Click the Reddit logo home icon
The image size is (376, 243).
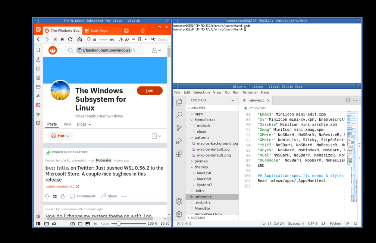point(53,50)
